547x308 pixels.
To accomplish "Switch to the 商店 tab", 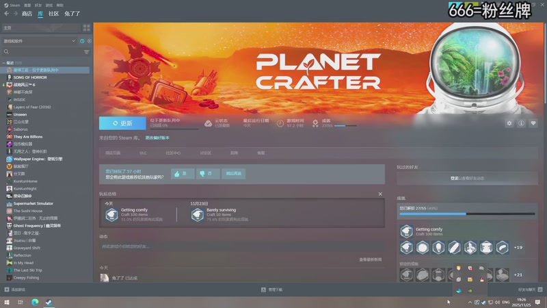I will [x=27, y=14].
